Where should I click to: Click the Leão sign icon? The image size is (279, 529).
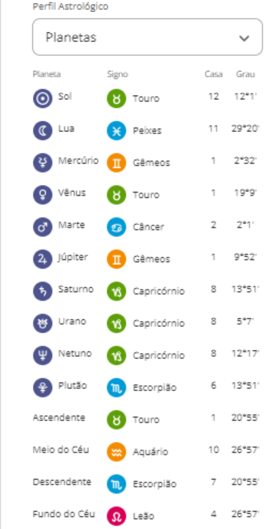116,516
